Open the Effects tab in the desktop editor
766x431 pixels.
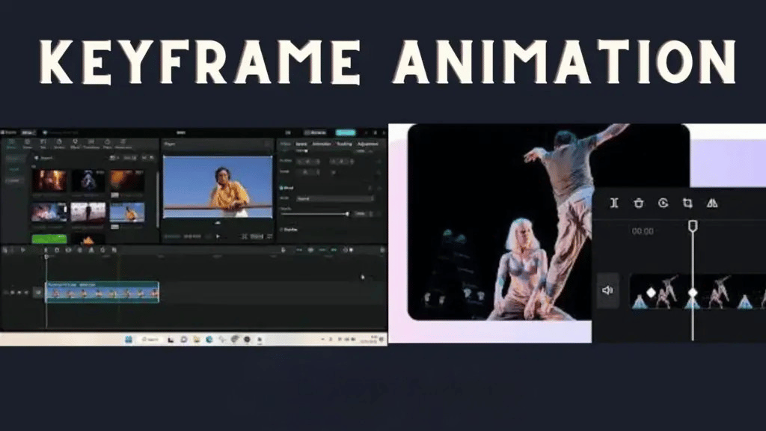click(75, 144)
